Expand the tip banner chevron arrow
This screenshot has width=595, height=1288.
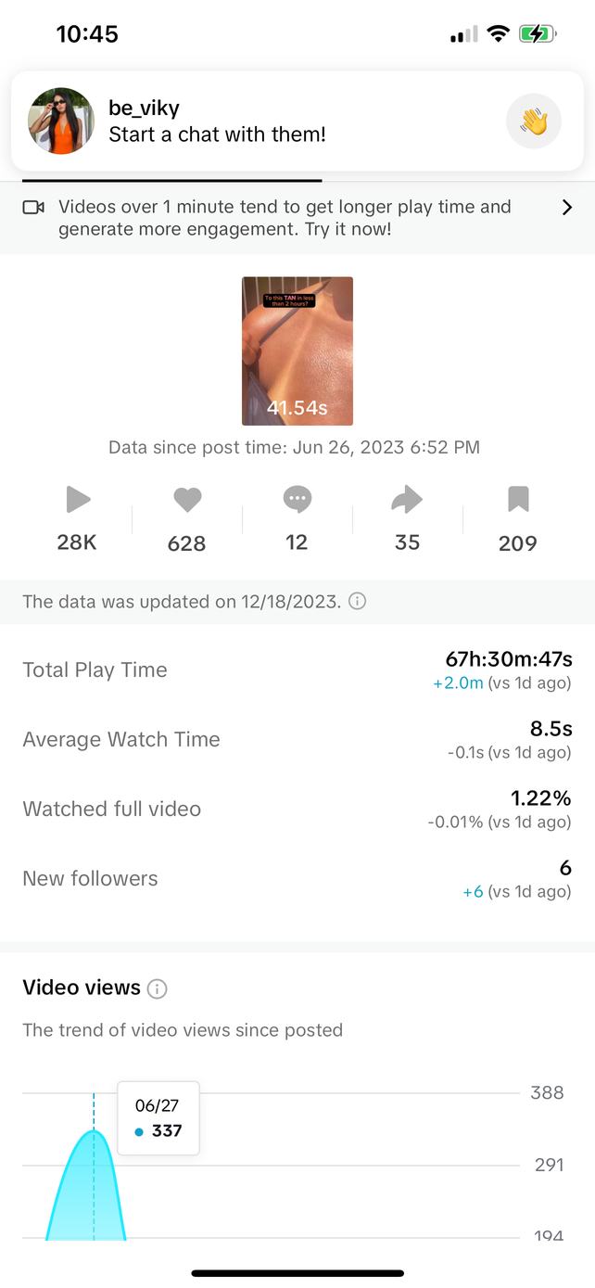click(567, 208)
